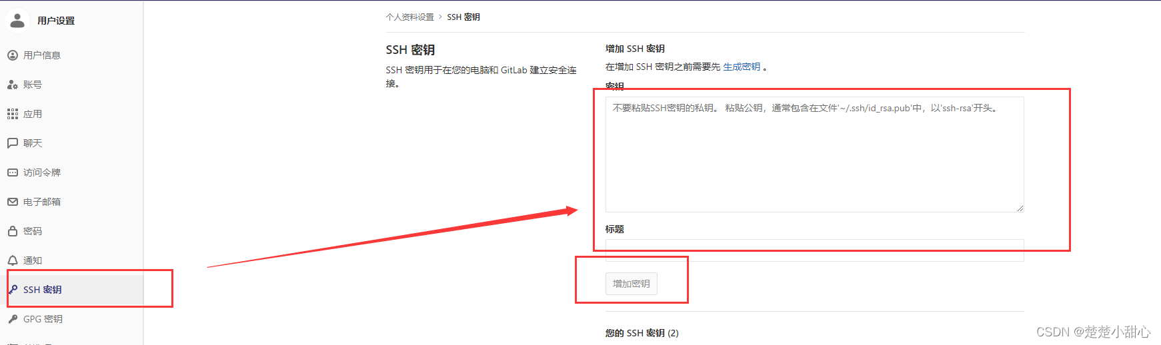
Task: Click SSH 密钥 breadcrumb item
Action: pyautogui.click(x=463, y=17)
